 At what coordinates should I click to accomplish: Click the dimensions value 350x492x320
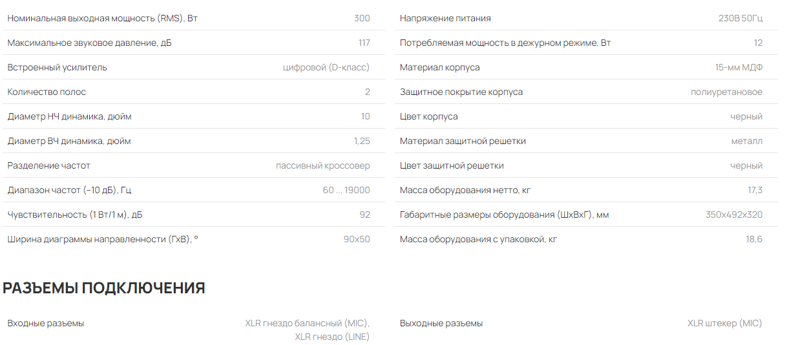click(x=734, y=214)
